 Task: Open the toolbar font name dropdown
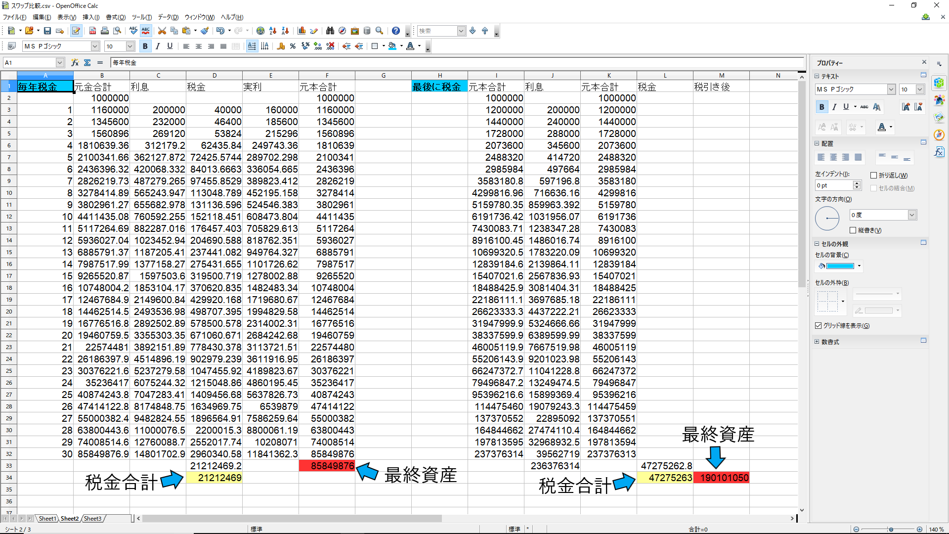coord(95,46)
